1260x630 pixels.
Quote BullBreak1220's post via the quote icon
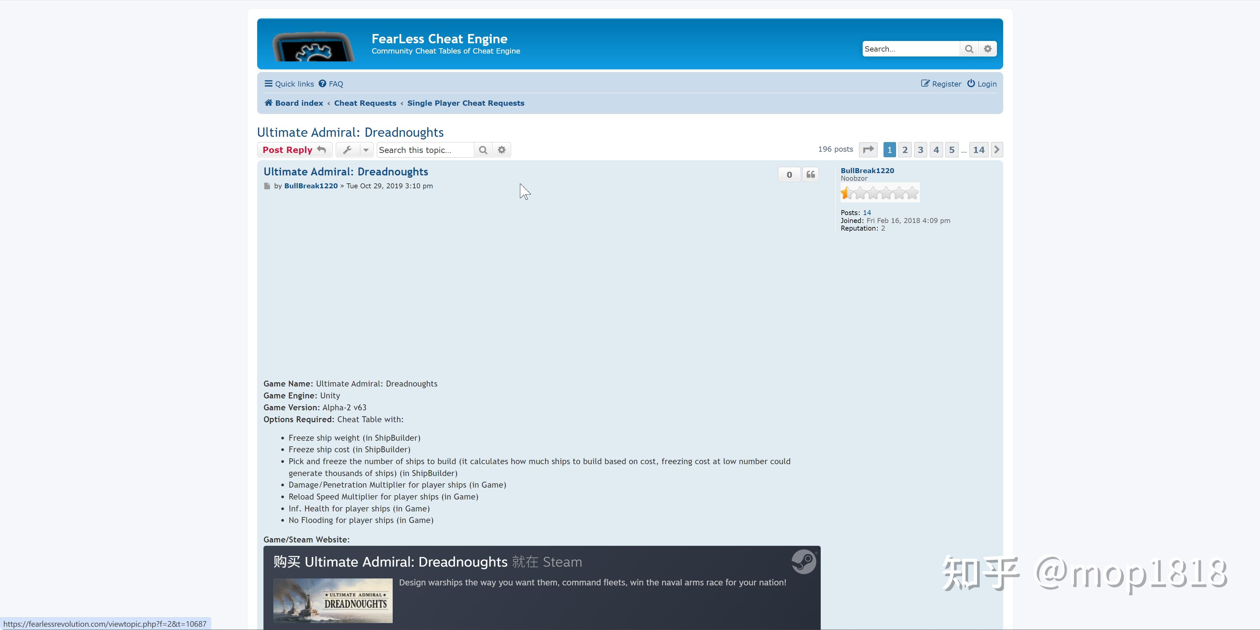[810, 174]
